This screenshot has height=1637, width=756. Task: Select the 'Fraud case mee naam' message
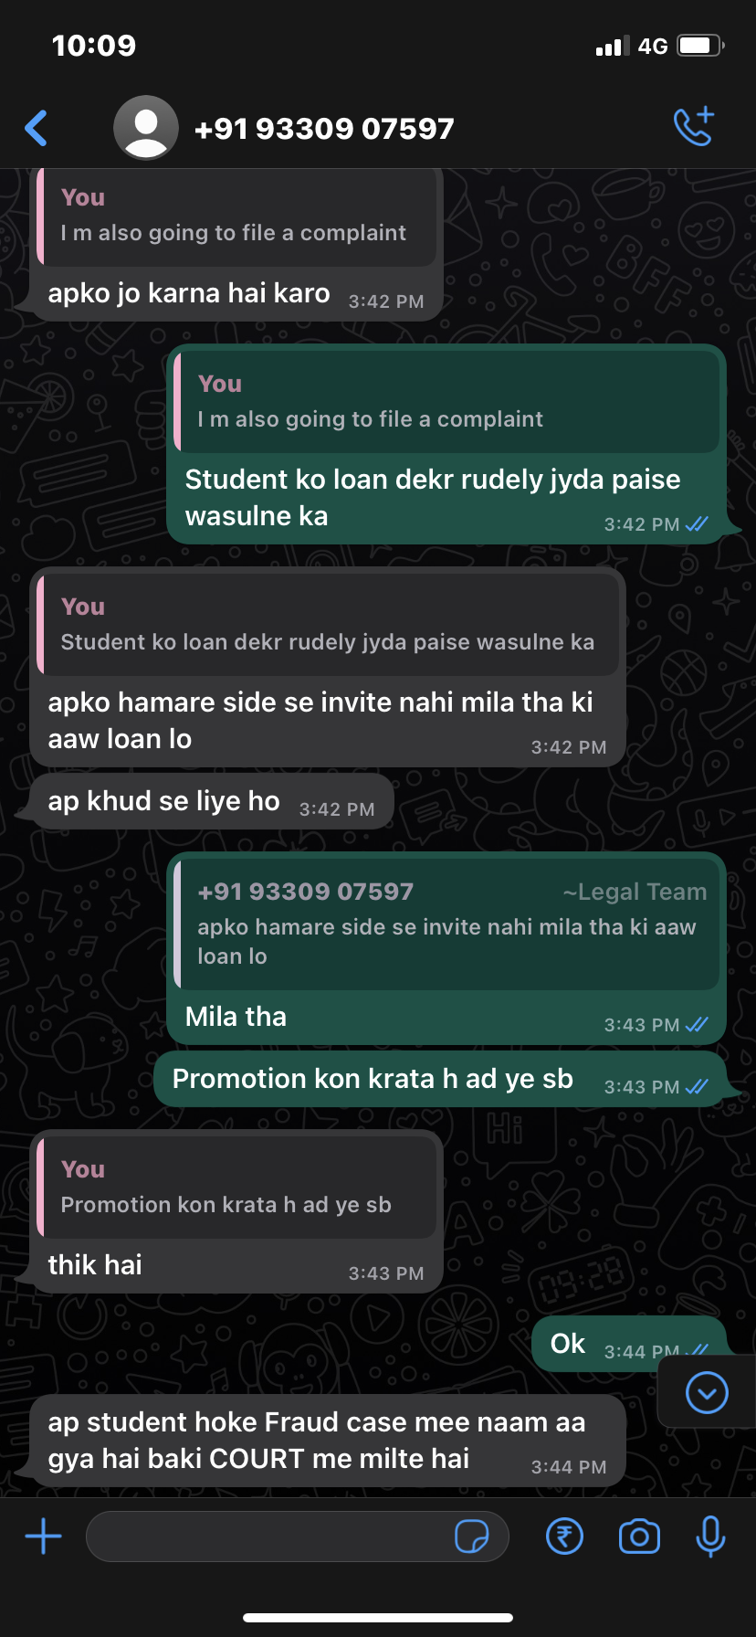pyautogui.click(x=328, y=1441)
